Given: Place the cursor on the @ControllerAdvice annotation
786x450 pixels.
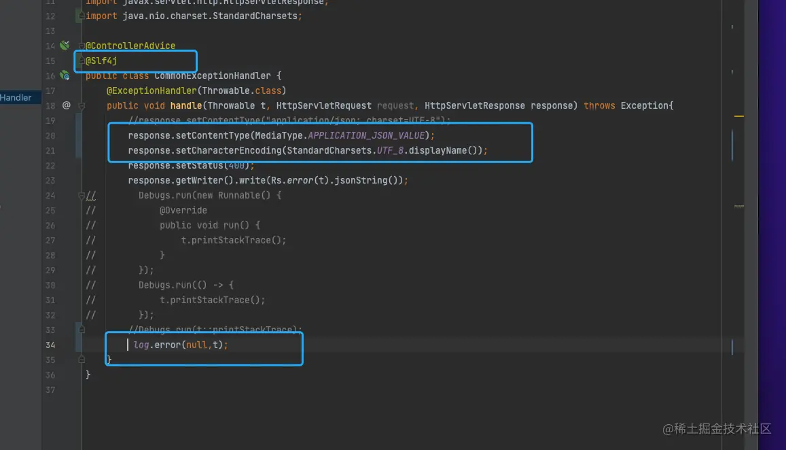Looking at the screenshot, I should pyautogui.click(x=130, y=46).
